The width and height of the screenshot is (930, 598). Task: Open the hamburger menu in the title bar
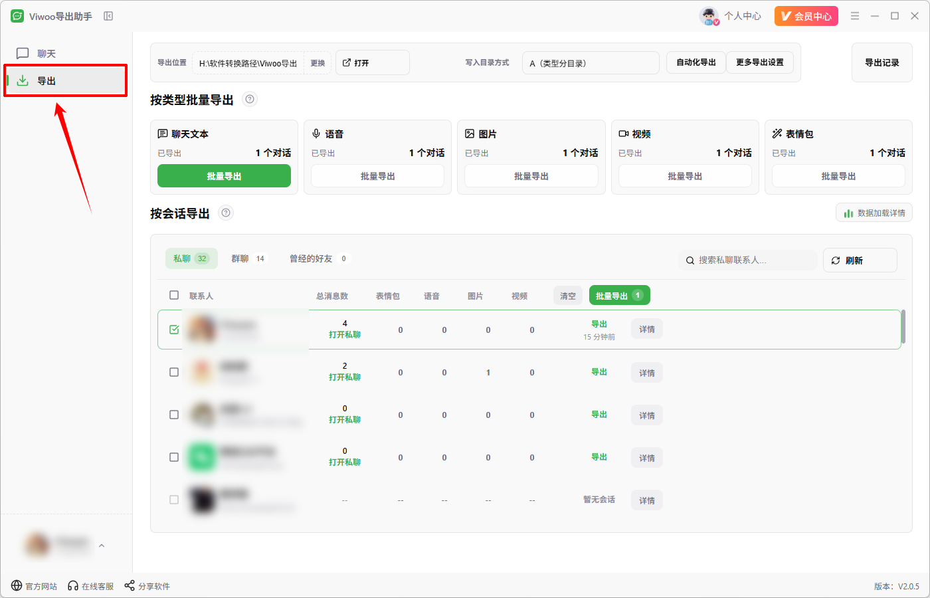[855, 16]
